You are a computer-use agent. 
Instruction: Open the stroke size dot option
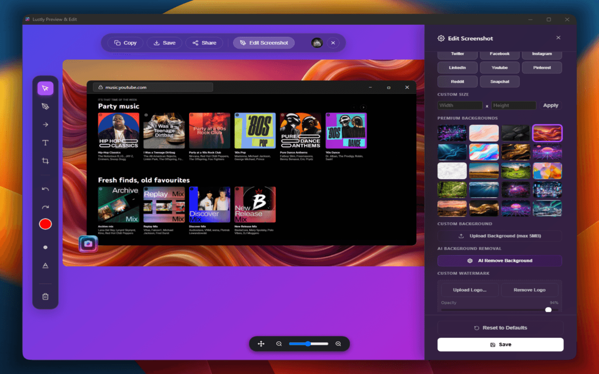point(45,247)
